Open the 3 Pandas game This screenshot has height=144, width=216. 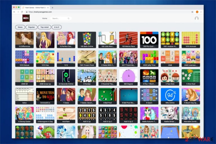[87, 77]
